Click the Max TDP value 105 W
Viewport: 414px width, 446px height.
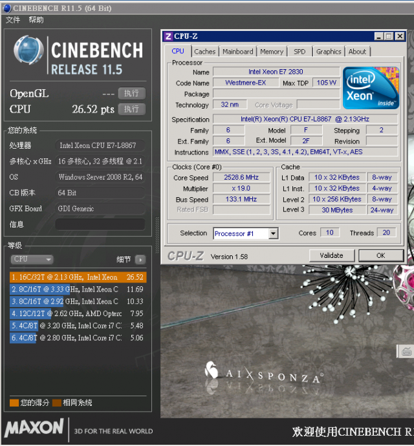tap(326, 83)
